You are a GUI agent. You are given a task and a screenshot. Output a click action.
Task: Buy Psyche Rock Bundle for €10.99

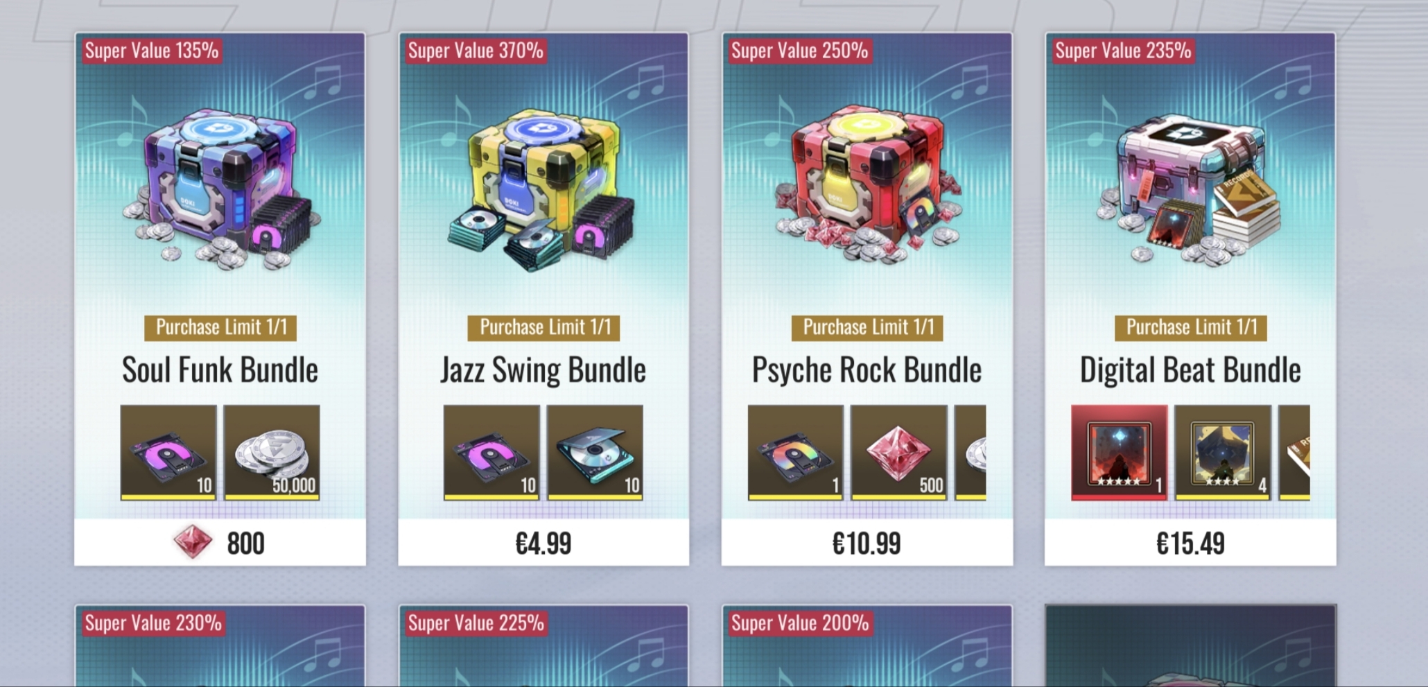click(x=867, y=543)
